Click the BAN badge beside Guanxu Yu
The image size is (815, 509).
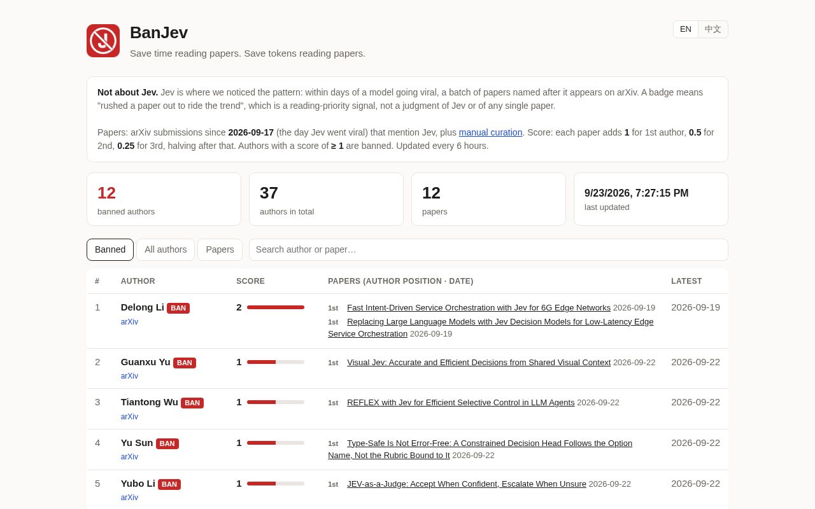pyautogui.click(x=185, y=363)
